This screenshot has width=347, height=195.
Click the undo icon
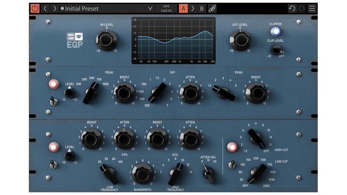pyautogui.click(x=292, y=9)
